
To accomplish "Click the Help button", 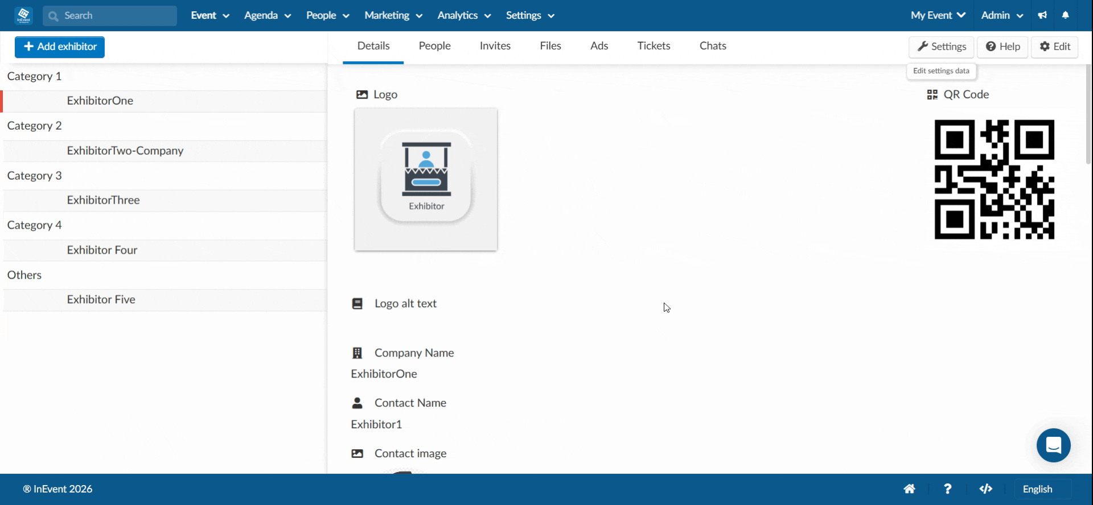I will [x=1002, y=47].
